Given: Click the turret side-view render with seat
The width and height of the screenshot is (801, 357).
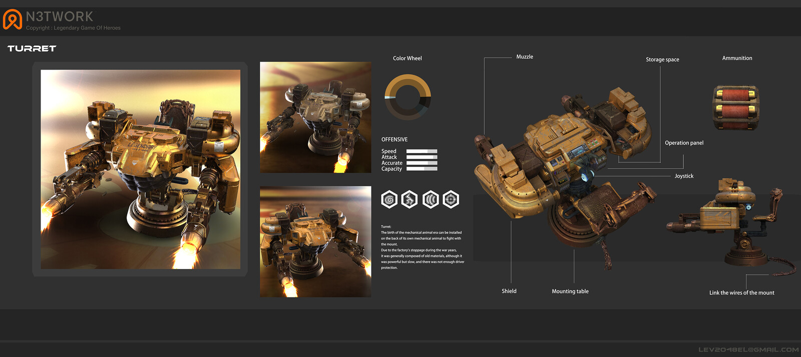Looking at the screenshot, I should pyautogui.click(x=731, y=226).
